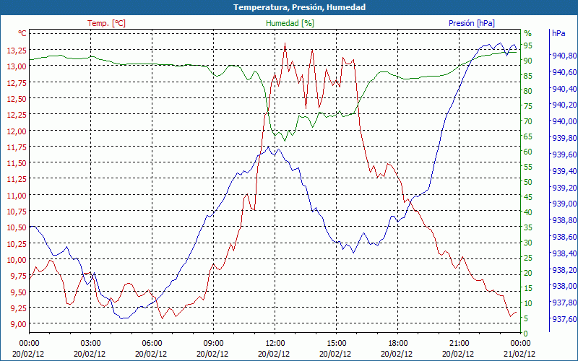
Task: Select the blue 'Presión [hPa]' legend label
Action: (x=472, y=23)
